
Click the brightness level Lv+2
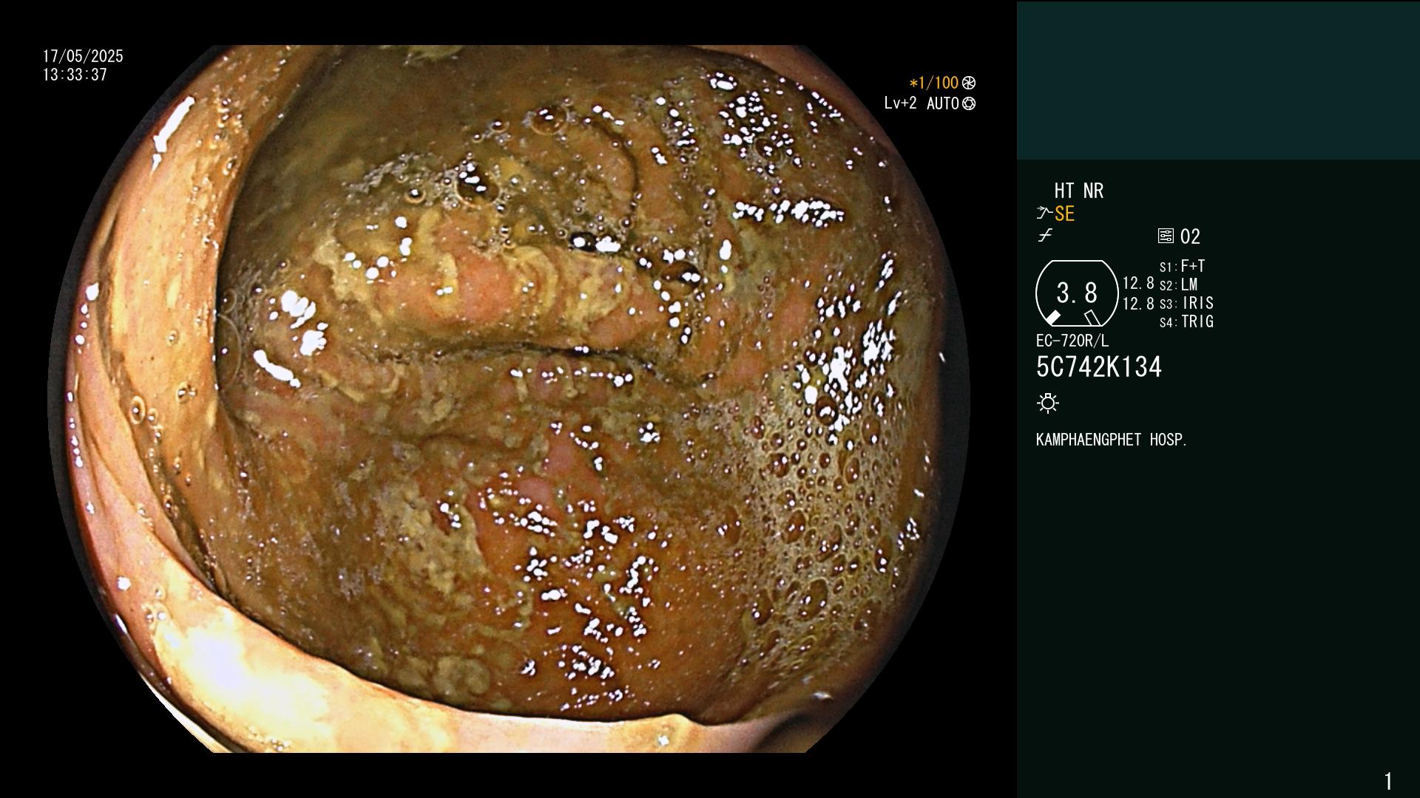click(900, 103)
